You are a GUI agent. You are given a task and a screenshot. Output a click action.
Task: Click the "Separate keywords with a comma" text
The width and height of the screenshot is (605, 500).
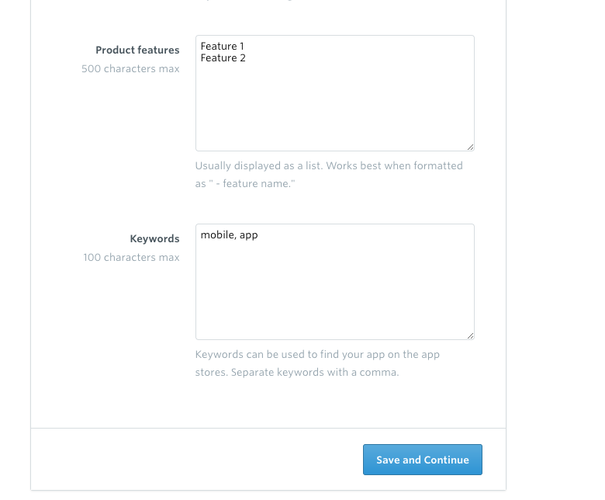pyautogui.click(x=315, y=373)
